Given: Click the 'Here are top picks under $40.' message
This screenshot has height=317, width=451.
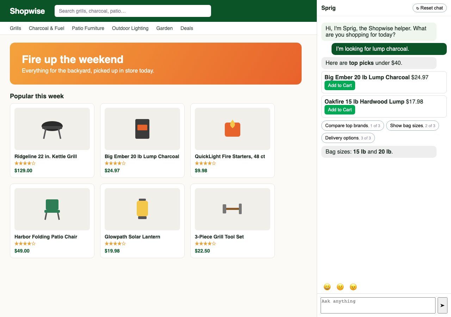Looking at the screenshot, I should [379, 63].
